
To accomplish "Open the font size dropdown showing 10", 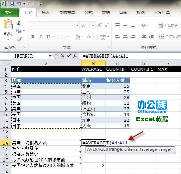I will click(93, 25).
